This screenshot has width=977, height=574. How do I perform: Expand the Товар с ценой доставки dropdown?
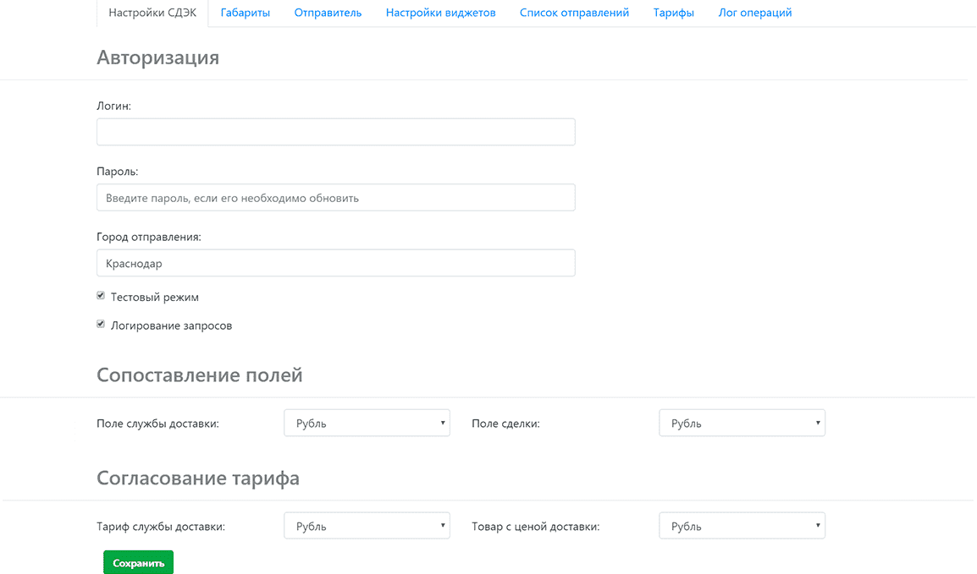(x=742, y=527)
